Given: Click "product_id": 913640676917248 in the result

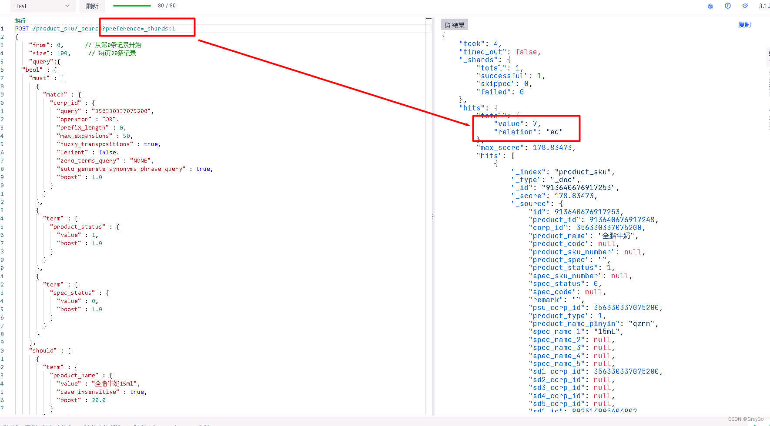Looking at the screenshot, I should click(593, 220).
